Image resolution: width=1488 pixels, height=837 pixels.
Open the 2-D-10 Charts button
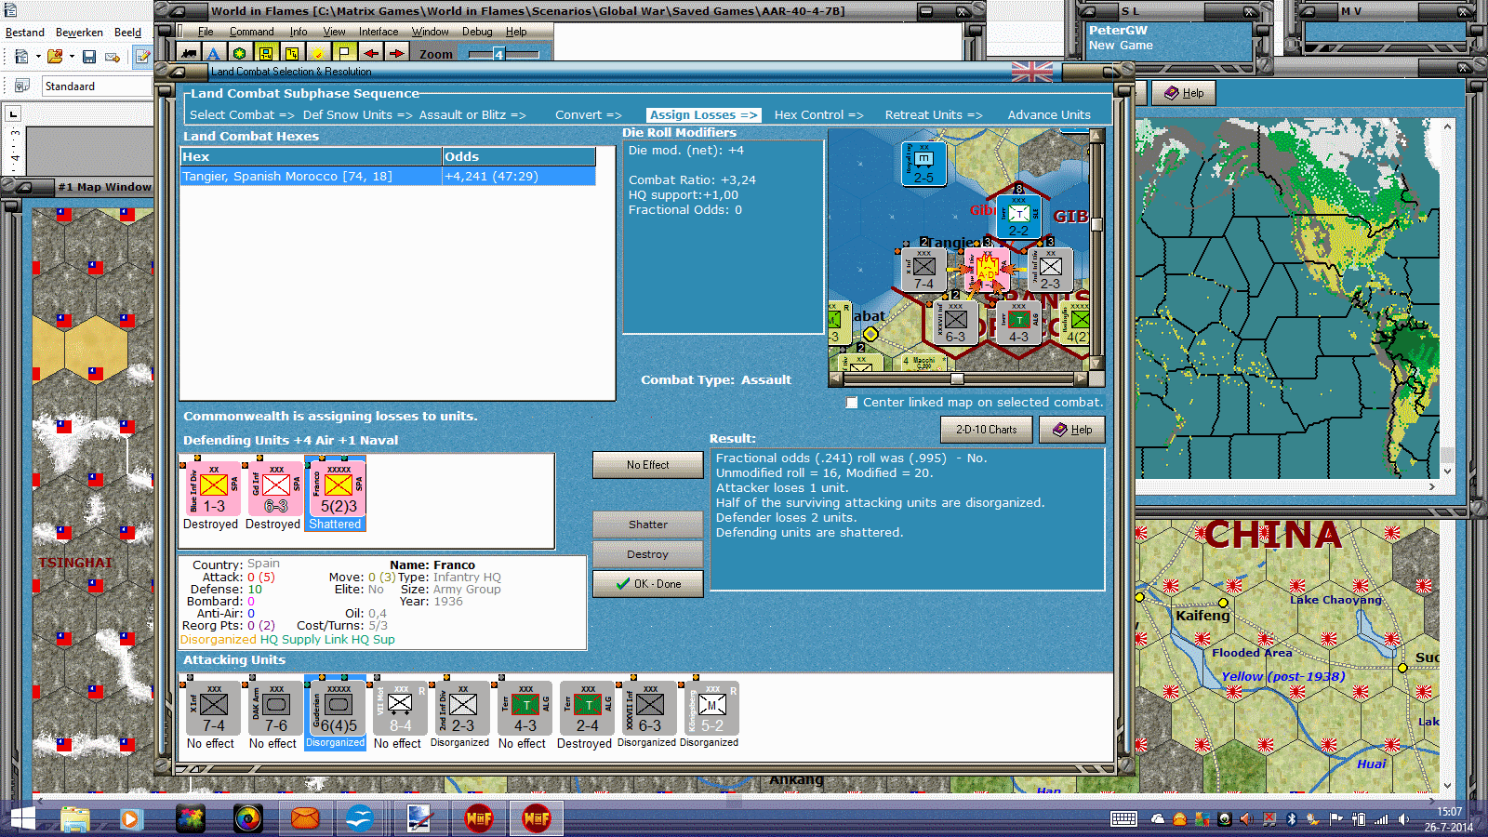[x=987, y=430]
